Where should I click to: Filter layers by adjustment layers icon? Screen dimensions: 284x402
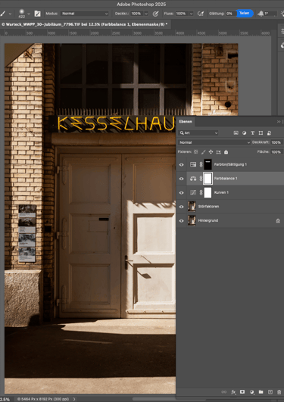[244, 132]
